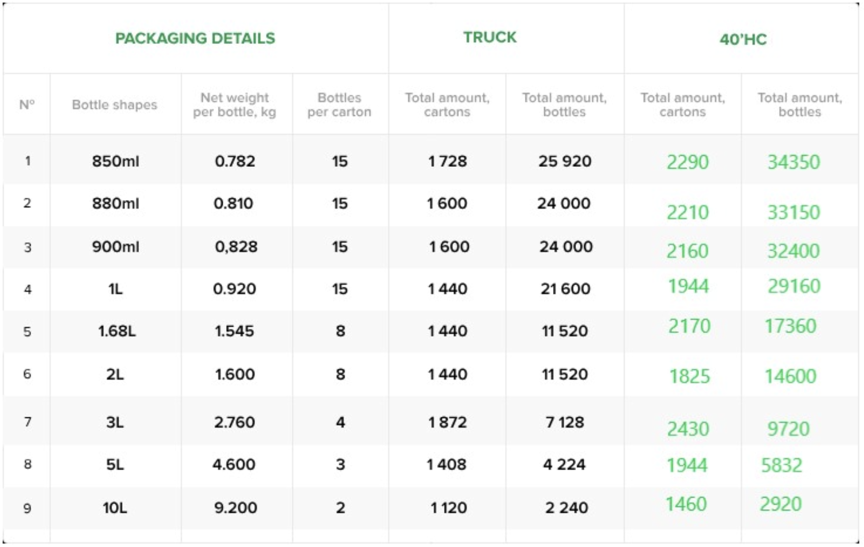Viewport: 864px width, 547px height.
Task: Select the green 1460 cartons value
Action: point(686,505)
